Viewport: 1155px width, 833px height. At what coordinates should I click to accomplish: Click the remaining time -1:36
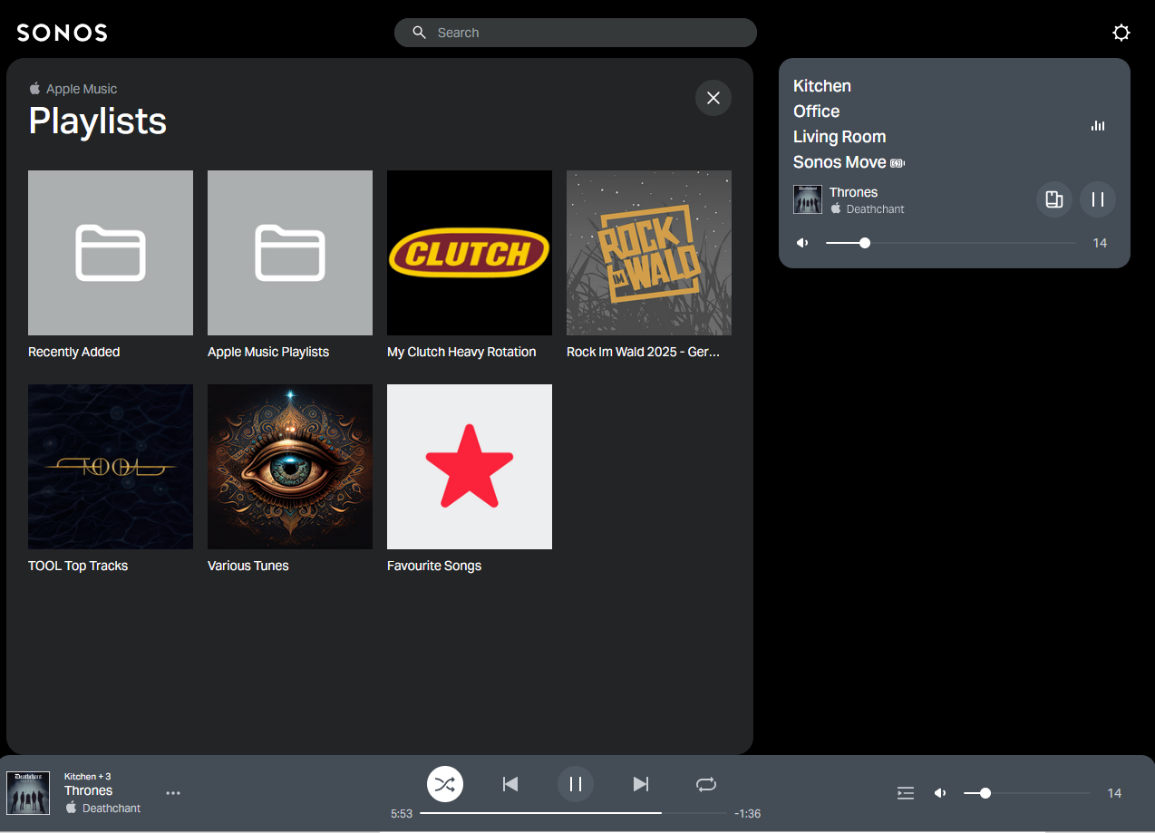[747, 814]
